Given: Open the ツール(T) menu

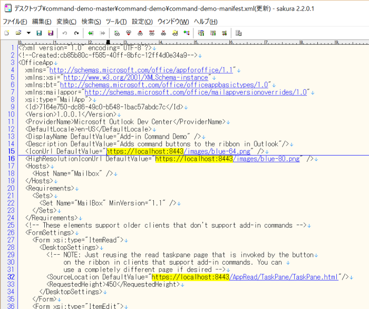Looking at the screenshot, I should pos(116,22).
